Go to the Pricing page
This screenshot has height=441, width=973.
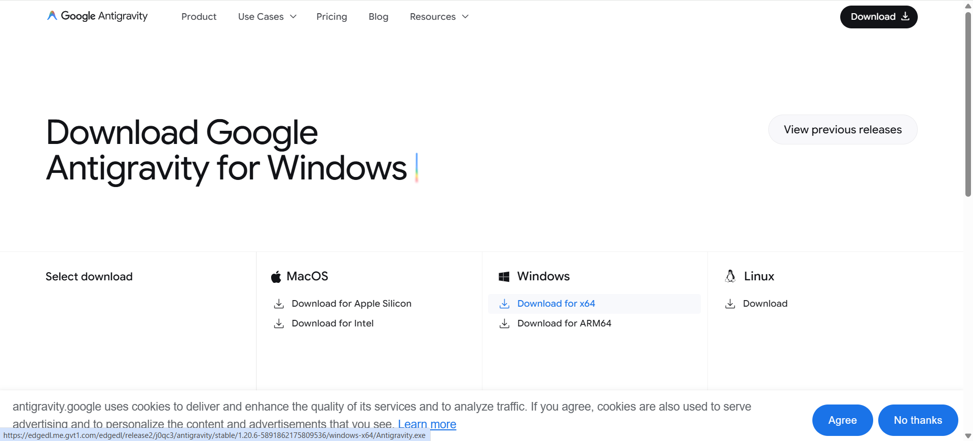pyautogui.click(x=331, y=17)
